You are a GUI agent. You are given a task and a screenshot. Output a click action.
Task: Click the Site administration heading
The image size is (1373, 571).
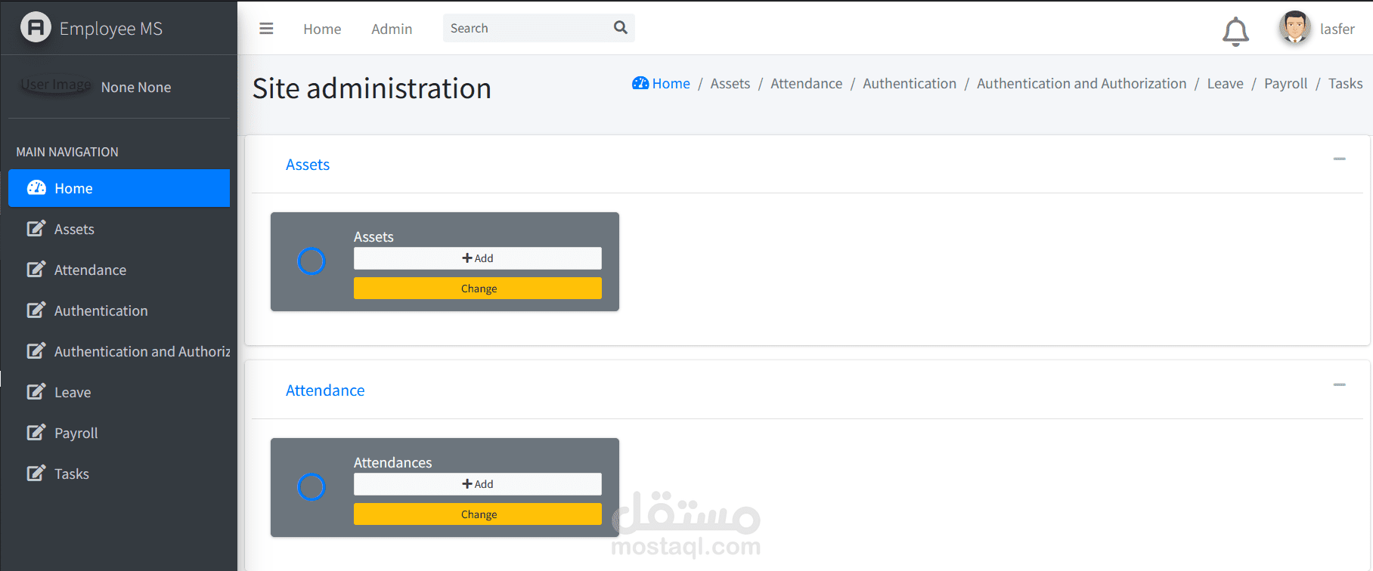click(x=372, y=88)
